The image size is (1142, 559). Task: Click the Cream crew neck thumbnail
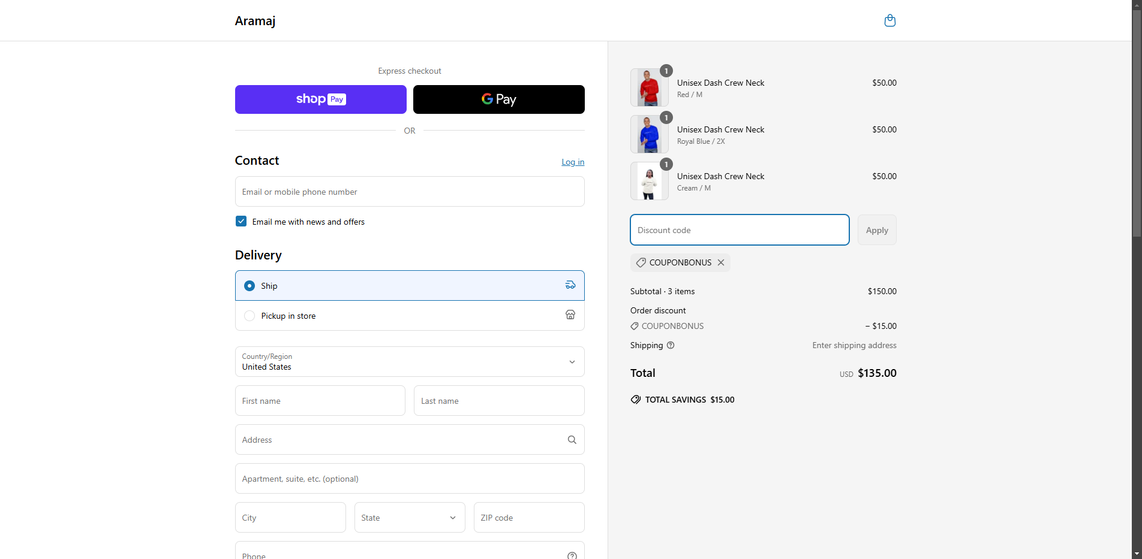tap(650, 181)
